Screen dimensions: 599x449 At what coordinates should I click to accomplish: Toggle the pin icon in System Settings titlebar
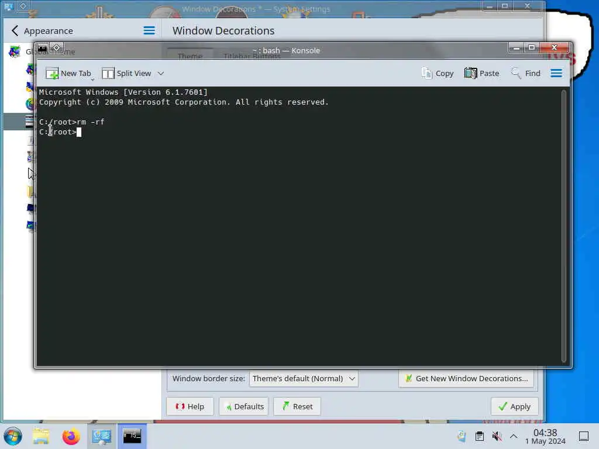point(23,6)
